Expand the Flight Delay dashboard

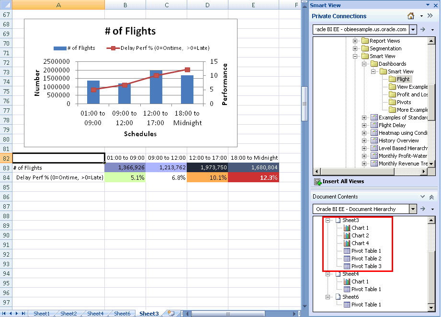click(x=364, y=125)
